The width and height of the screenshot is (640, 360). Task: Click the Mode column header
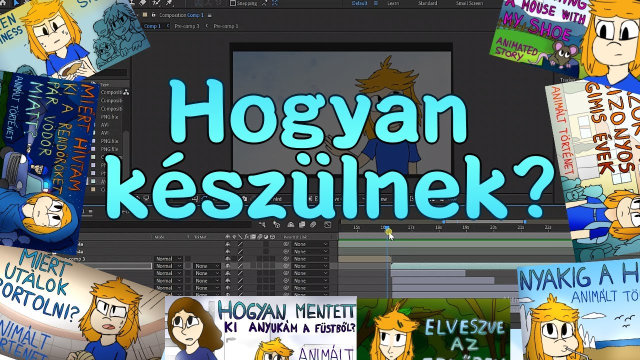(x=159, y=237)
